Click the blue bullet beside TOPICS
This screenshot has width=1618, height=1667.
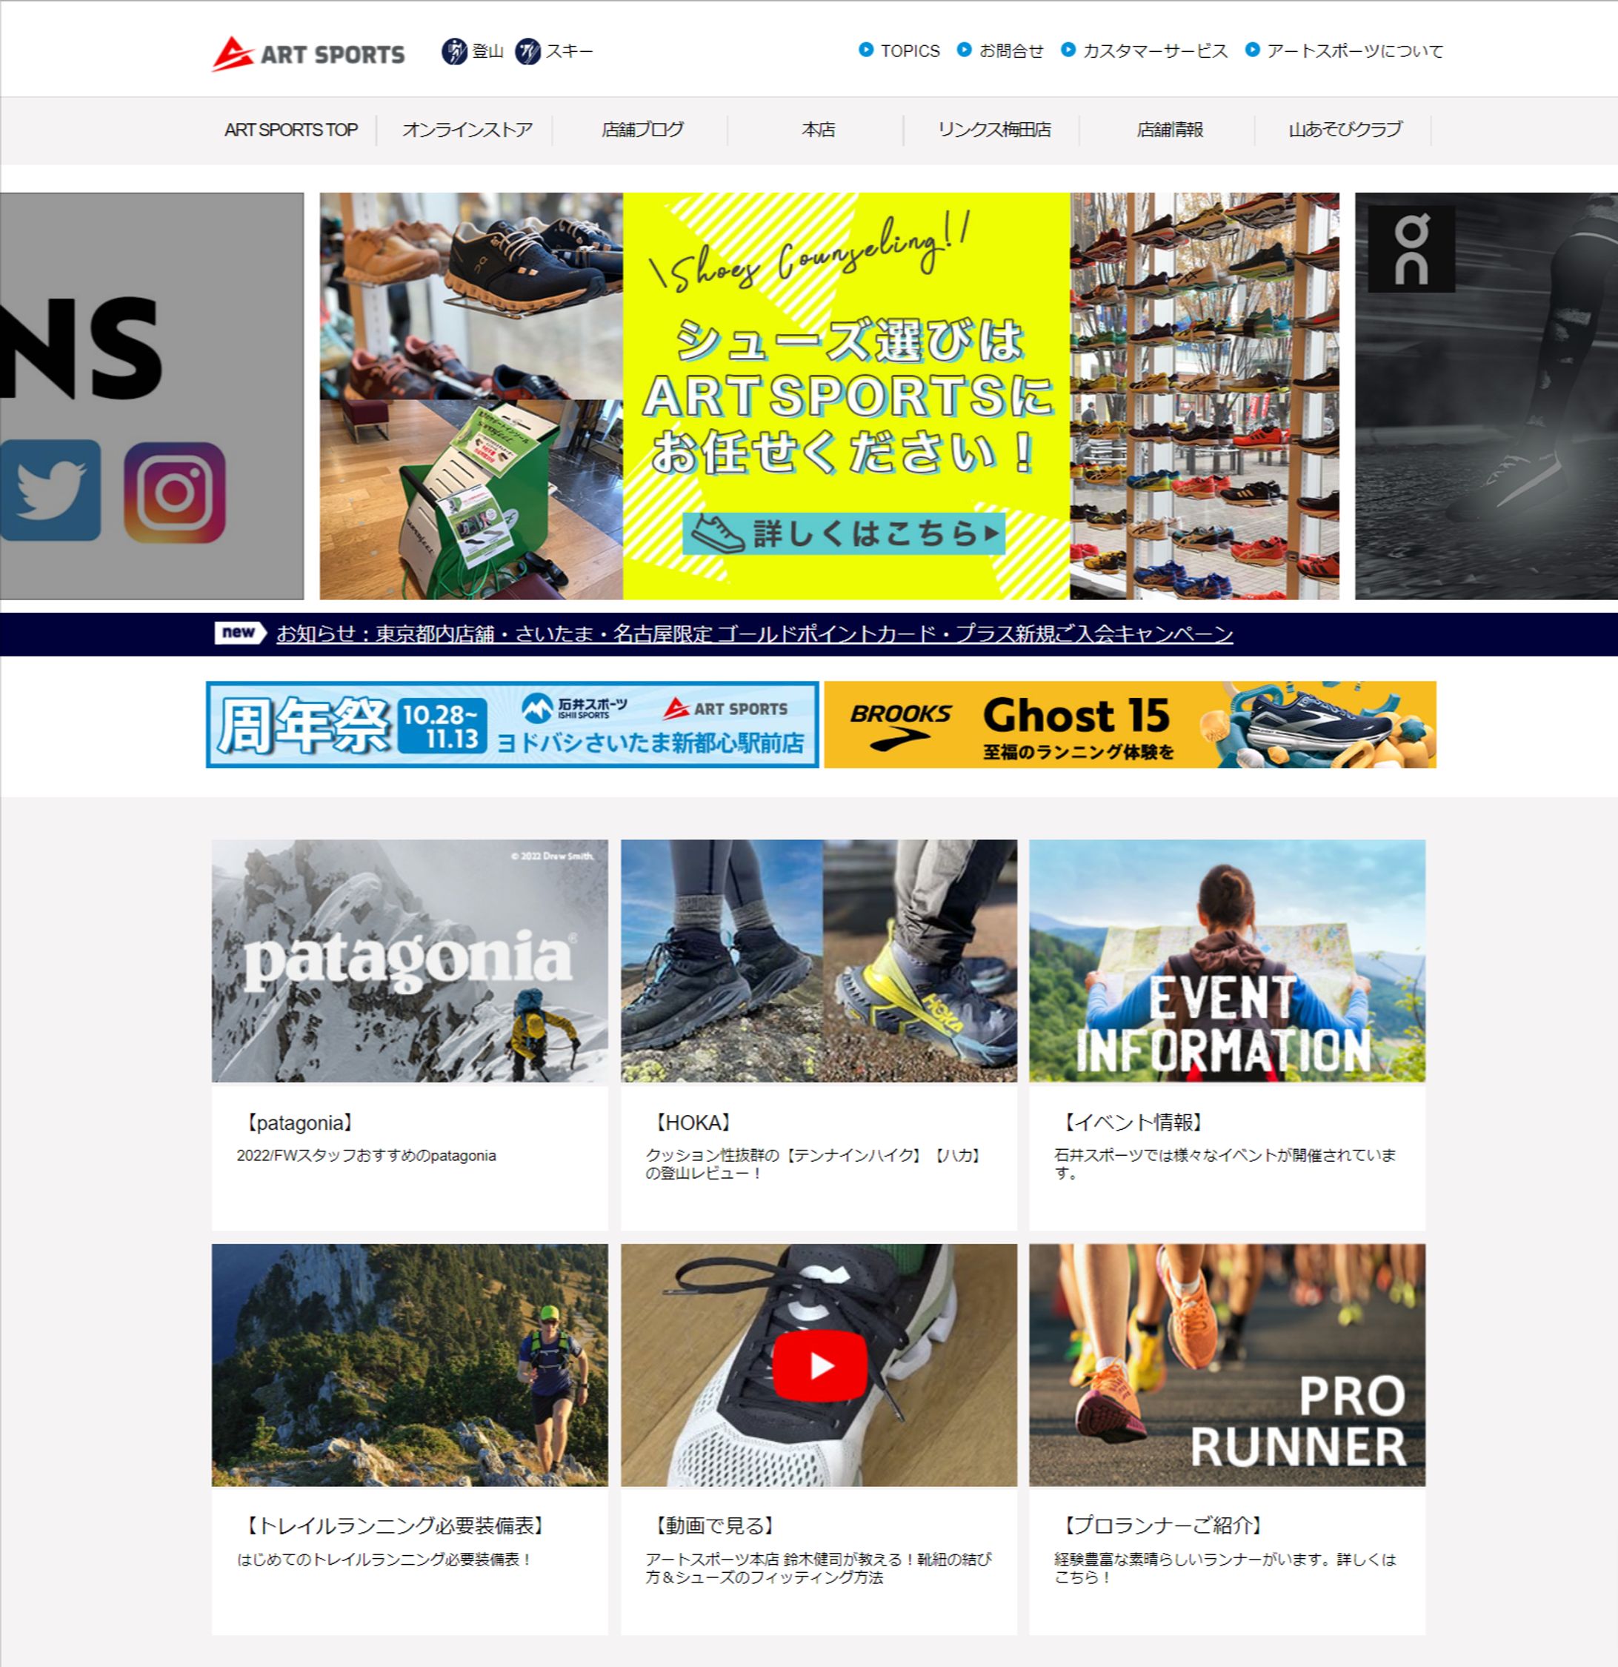point(865,50)
